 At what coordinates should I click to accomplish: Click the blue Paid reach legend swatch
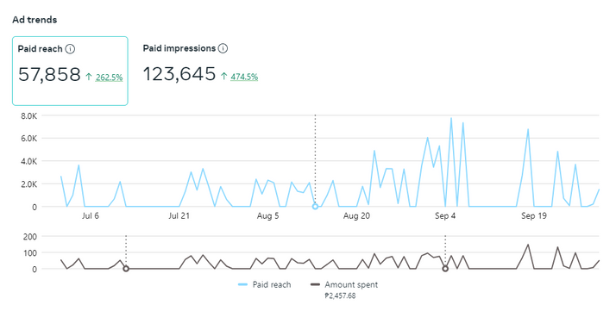[242, 285]
